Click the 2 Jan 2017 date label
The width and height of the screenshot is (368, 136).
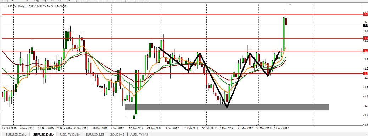tap(117, 128)
